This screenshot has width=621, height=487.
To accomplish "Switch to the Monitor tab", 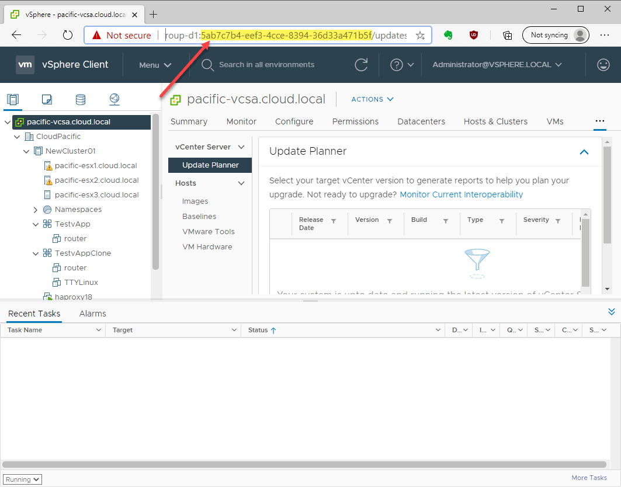I will click(241, 121).
